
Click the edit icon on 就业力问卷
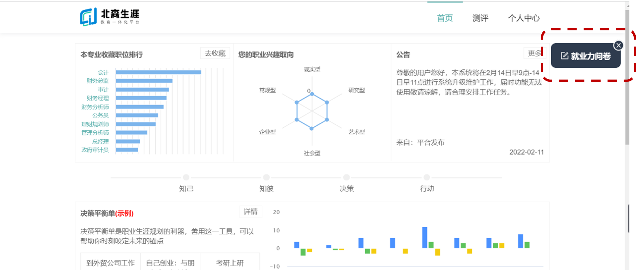point(564,56)
